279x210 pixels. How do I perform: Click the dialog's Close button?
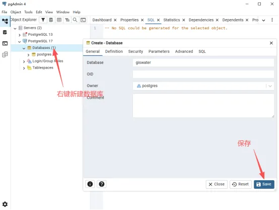(x=217, y=184)
